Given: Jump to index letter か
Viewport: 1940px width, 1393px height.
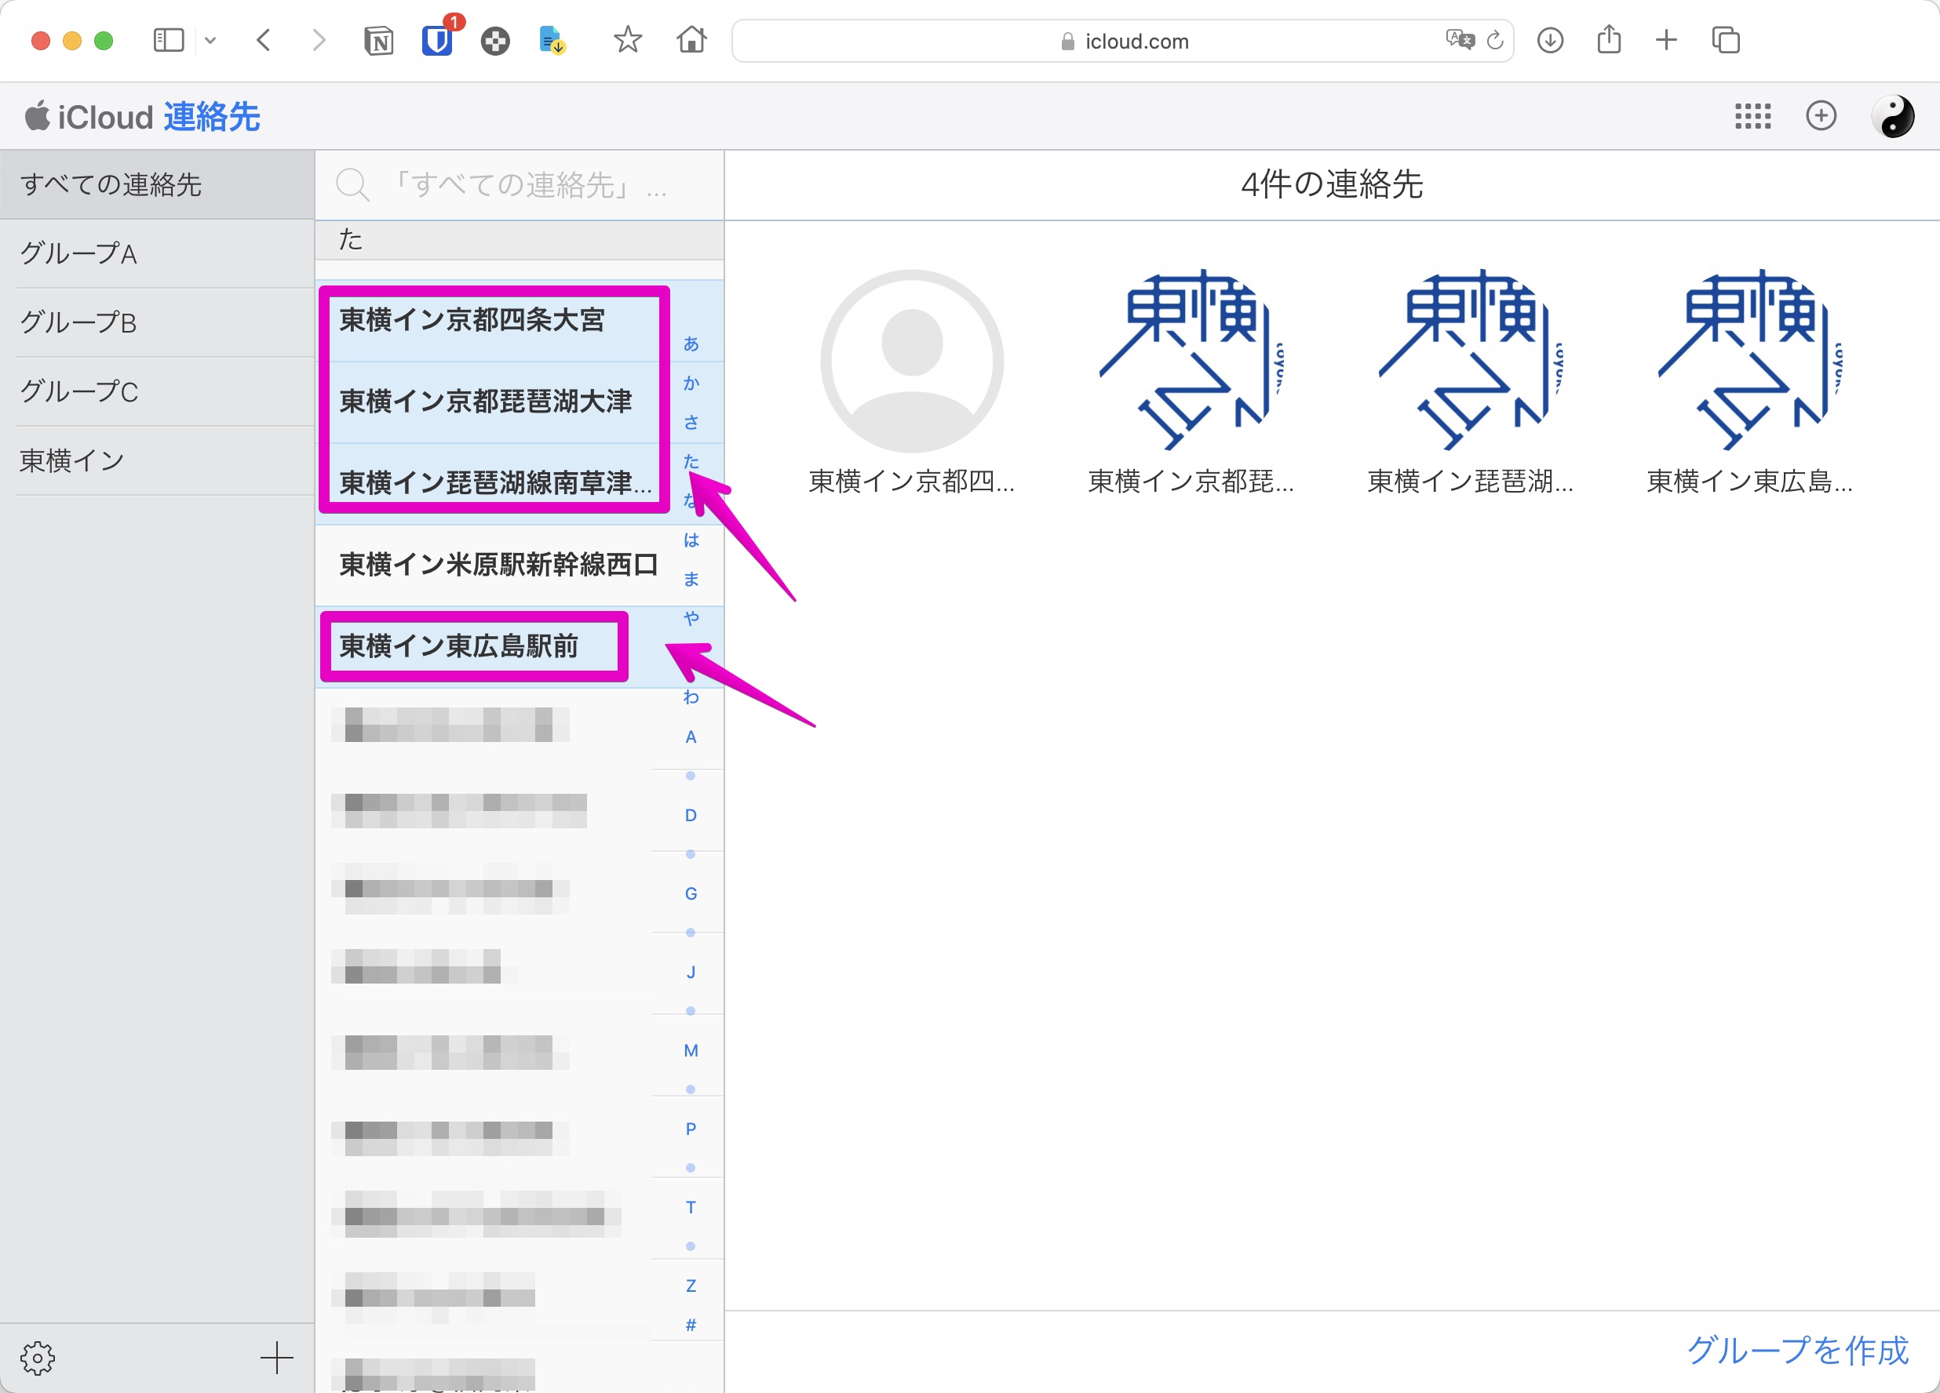Looking at the screenshot, I should (x=691, y=383).
